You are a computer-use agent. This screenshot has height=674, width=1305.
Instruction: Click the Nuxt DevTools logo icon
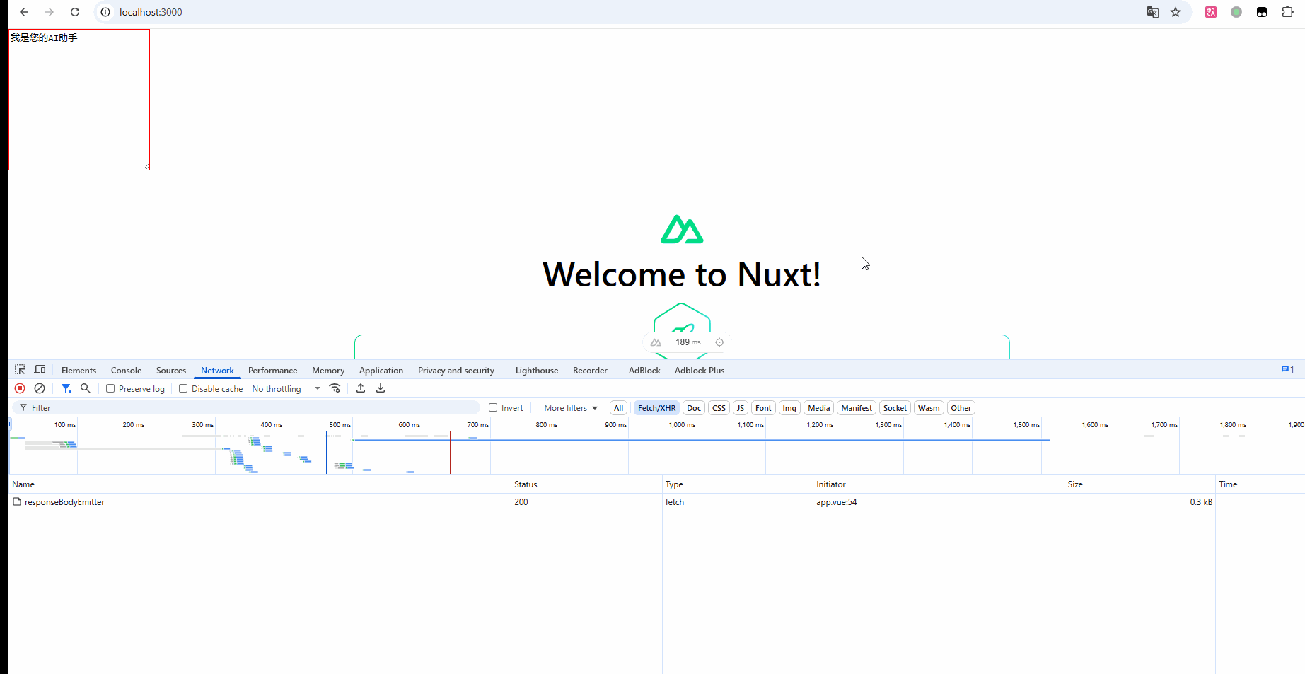coord(656,342)
